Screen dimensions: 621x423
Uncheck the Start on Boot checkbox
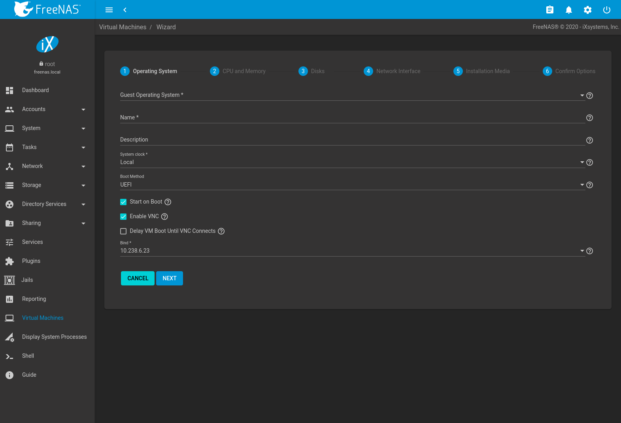(123, 202)
